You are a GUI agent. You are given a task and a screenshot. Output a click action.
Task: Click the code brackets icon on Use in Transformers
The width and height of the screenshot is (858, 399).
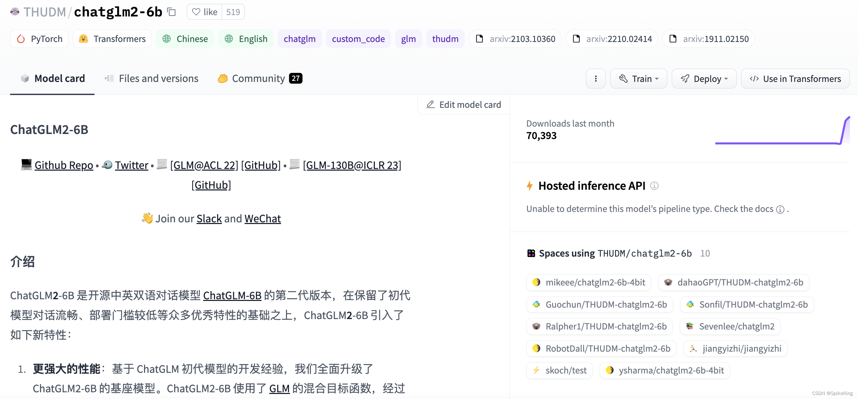pyautogui.click(x=754, y=79)
